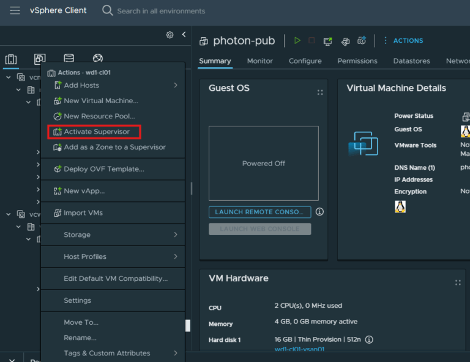Image resolution: width=470 pixels, height=362 pixels.
Task: Click the vSphere Client title
Action: 58,10
